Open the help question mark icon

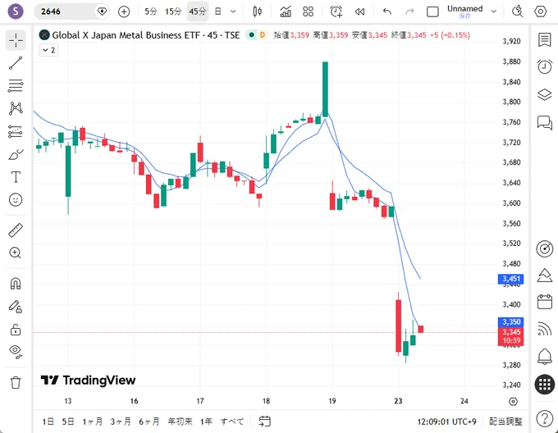[x=545, y=418]
